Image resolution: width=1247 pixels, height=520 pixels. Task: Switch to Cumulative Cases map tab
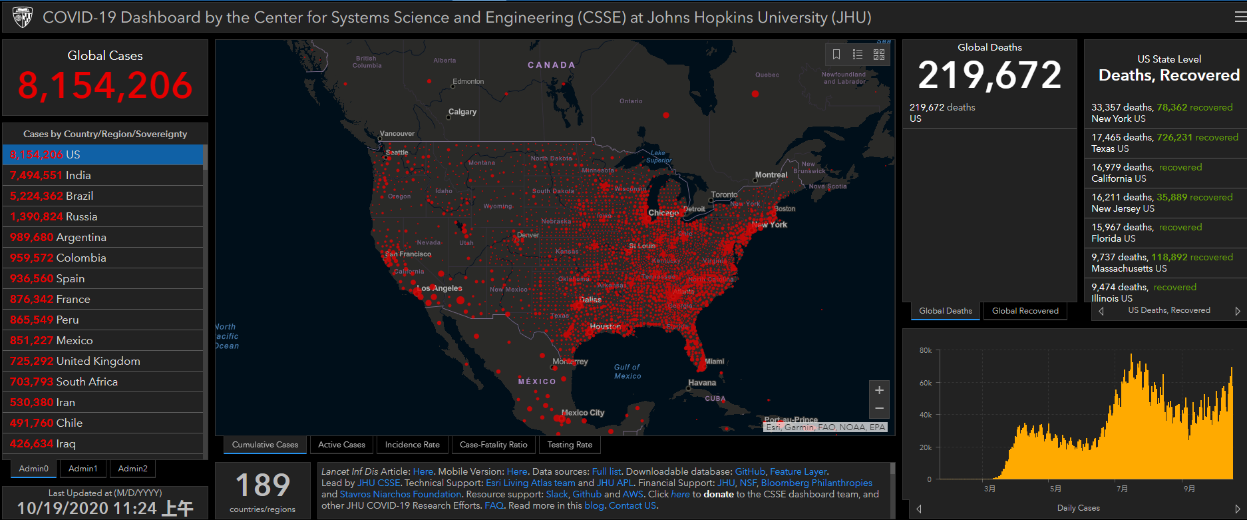click(x=265, y=445)
